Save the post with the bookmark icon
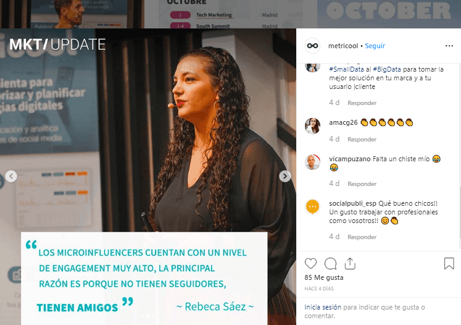 [449, 263]
